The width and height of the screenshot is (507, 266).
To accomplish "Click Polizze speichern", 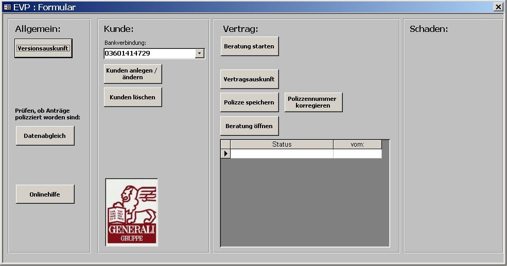I will [250, 102].
